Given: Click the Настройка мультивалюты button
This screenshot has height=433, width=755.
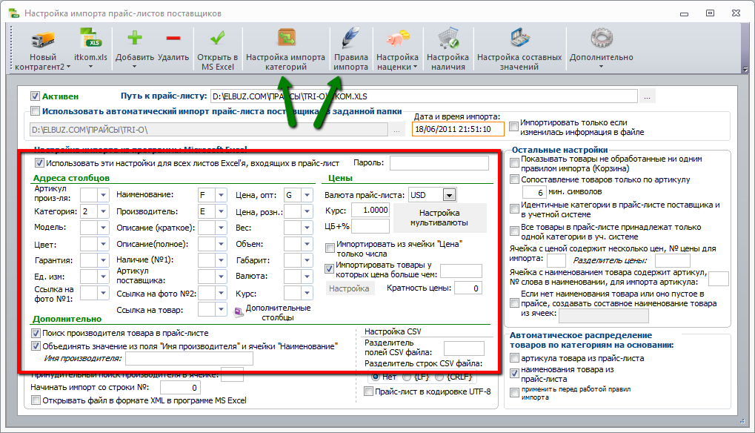Looking at the screenshot, I should [x=439, y=218].
